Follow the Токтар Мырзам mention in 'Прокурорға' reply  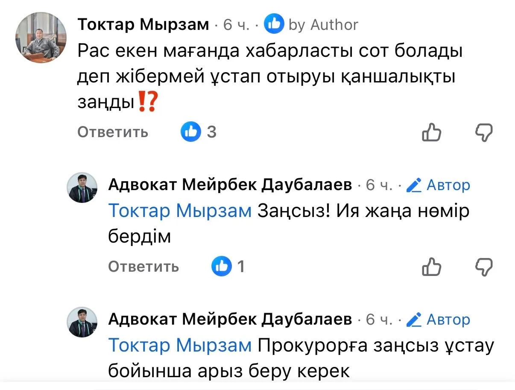click(180, 345)
